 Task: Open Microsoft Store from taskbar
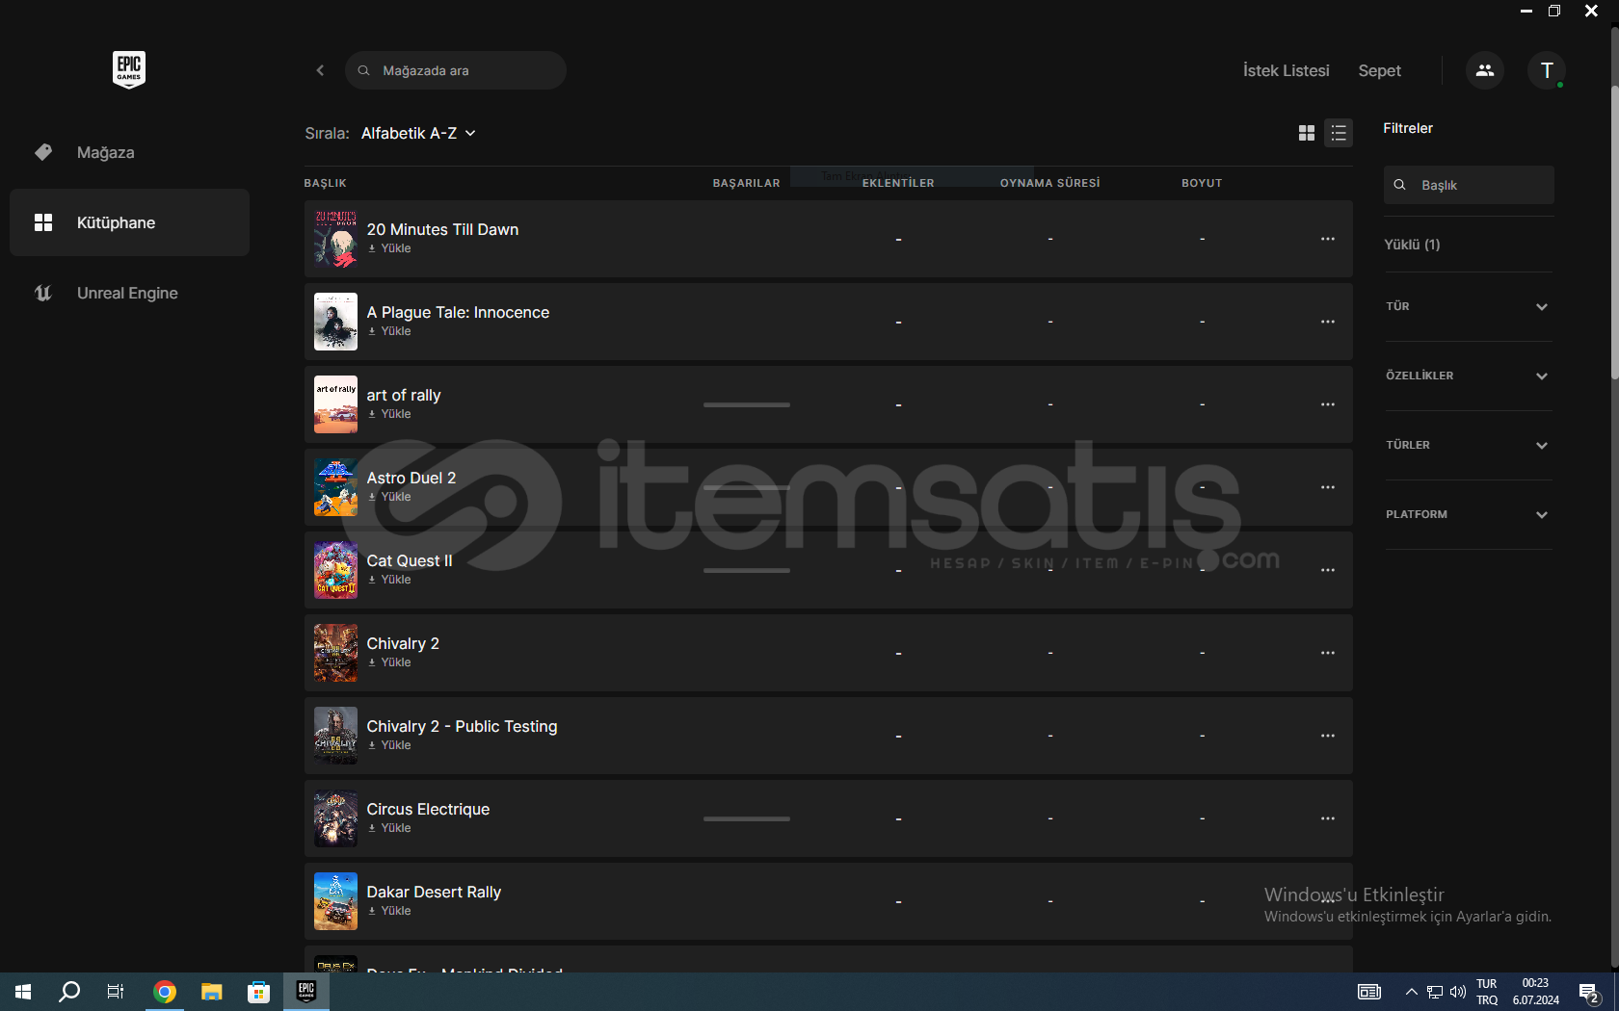[x=258, y=992]
